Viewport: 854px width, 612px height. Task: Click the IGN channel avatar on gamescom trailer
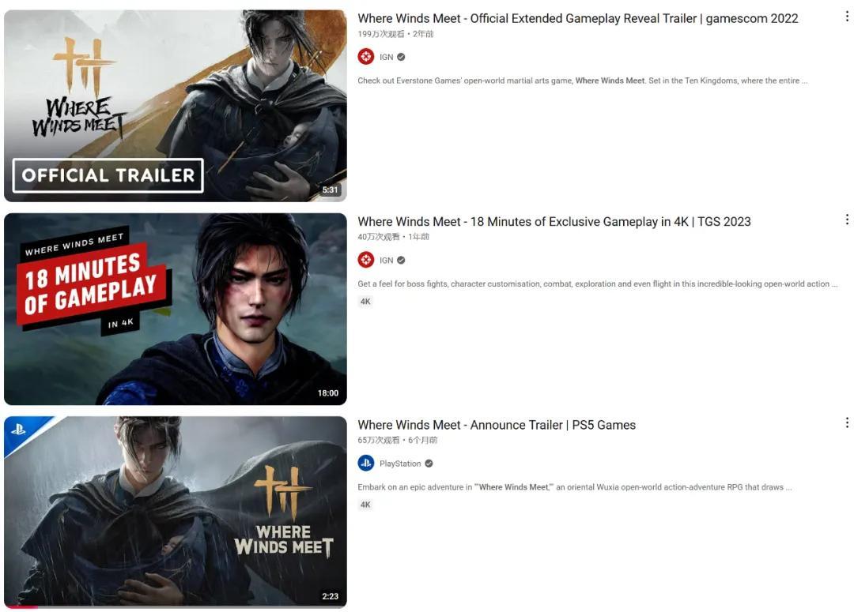click(x=365, y=57)
